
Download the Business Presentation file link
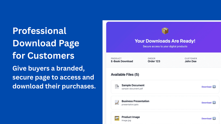click(207, 103)
